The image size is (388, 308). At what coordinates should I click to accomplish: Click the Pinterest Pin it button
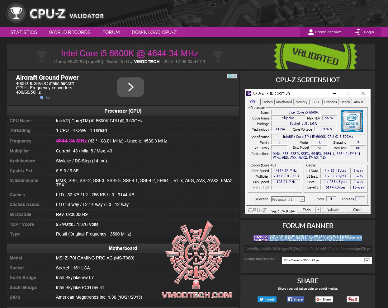pos(353,299)
